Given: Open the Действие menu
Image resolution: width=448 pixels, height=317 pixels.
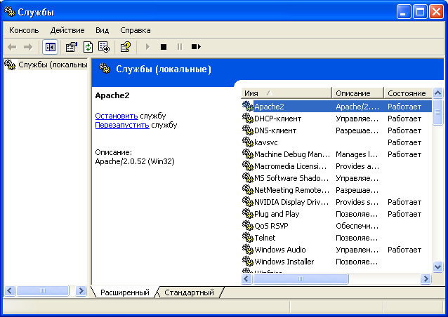Looking at the screenshot, I should coord(67,30).
